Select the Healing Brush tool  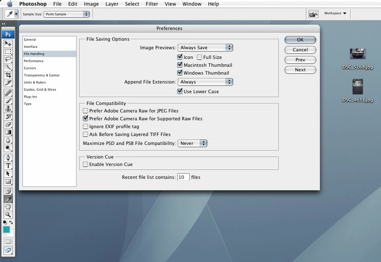pos(8,93)
